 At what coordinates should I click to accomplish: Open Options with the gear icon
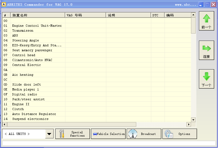click(x=180, y=134)
